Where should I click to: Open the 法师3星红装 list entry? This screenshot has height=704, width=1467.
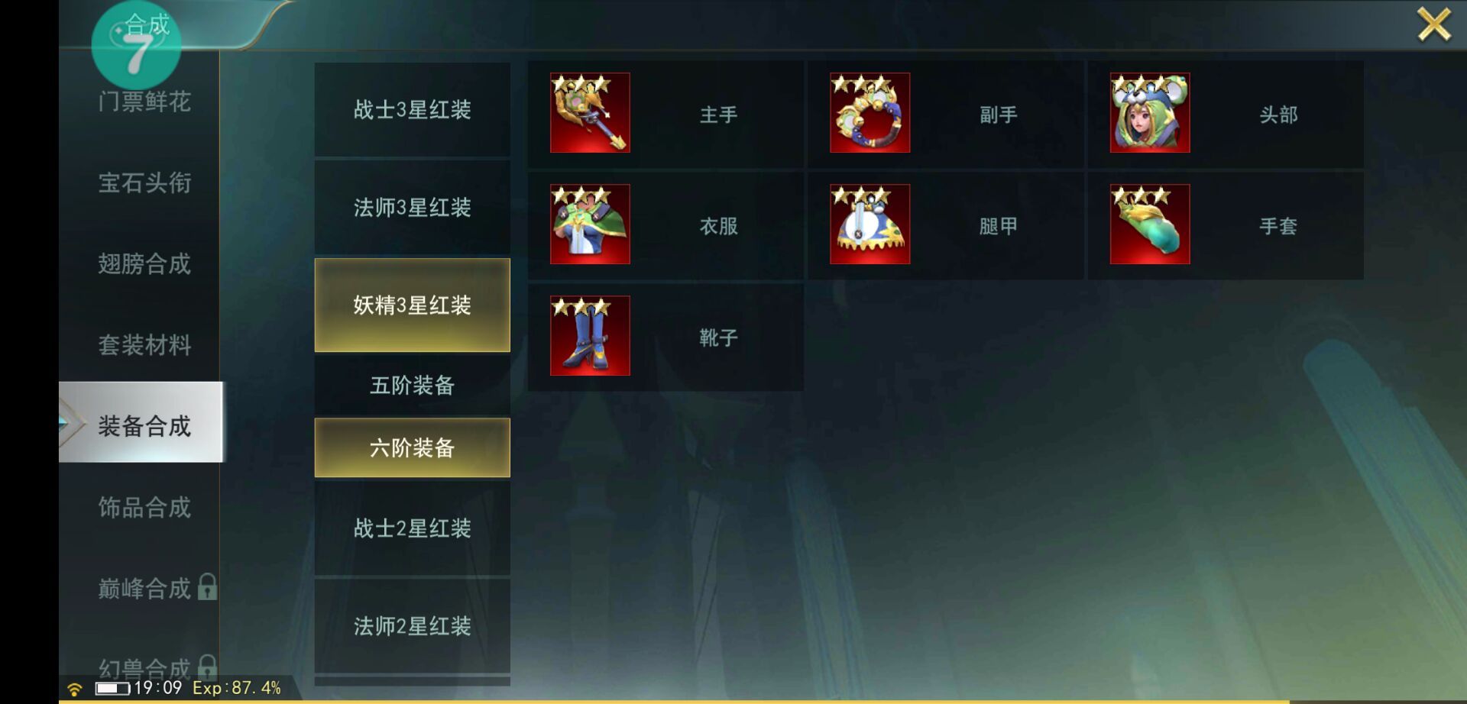(x=413, y=208)
